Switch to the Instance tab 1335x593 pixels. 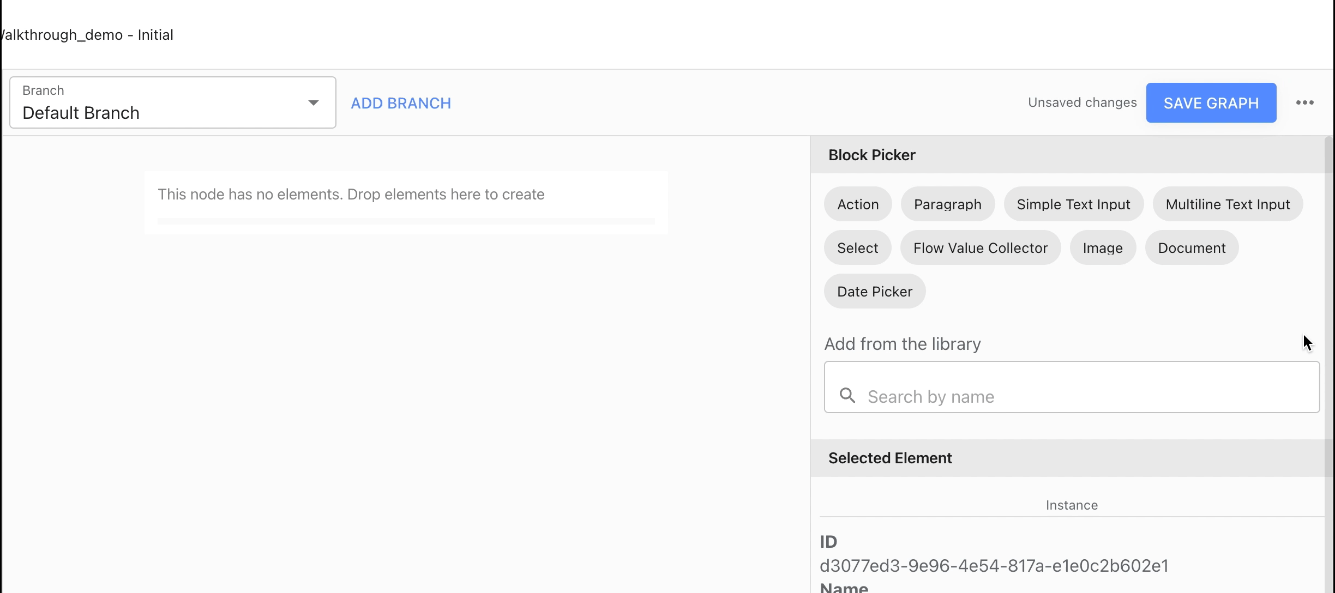1071,505
